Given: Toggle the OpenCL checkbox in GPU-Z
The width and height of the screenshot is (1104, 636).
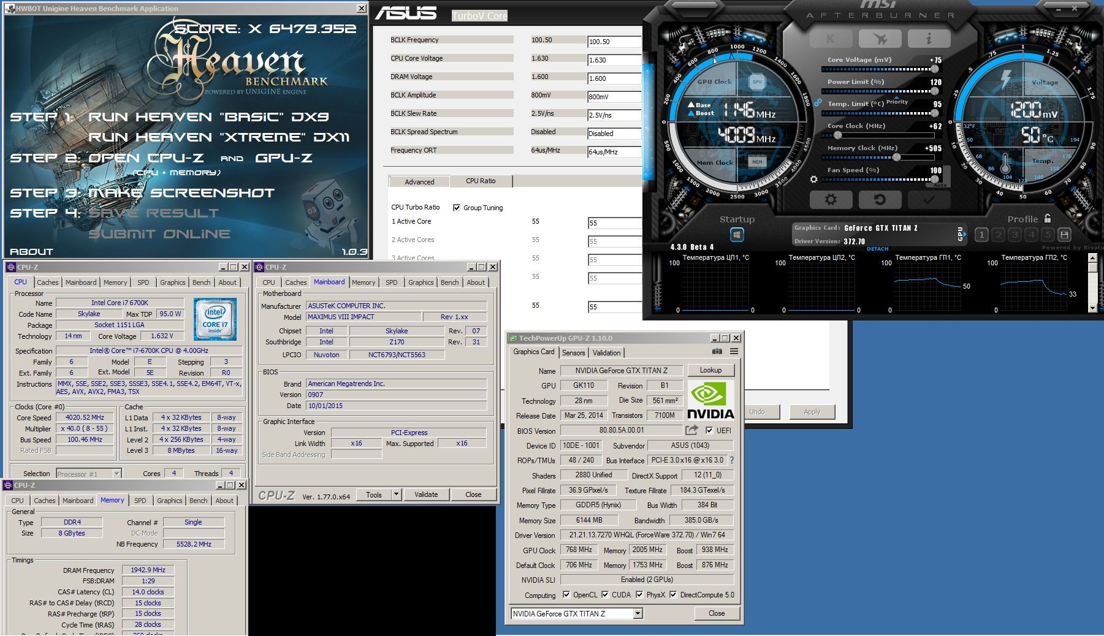Looking at the screenshot, I should (x=566, y=594).
